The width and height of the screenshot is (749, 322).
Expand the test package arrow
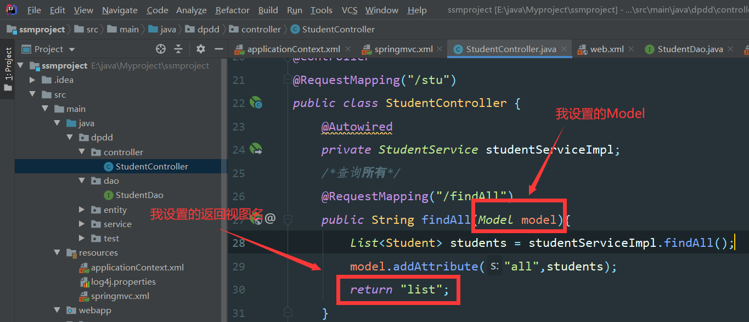point(81,238)
